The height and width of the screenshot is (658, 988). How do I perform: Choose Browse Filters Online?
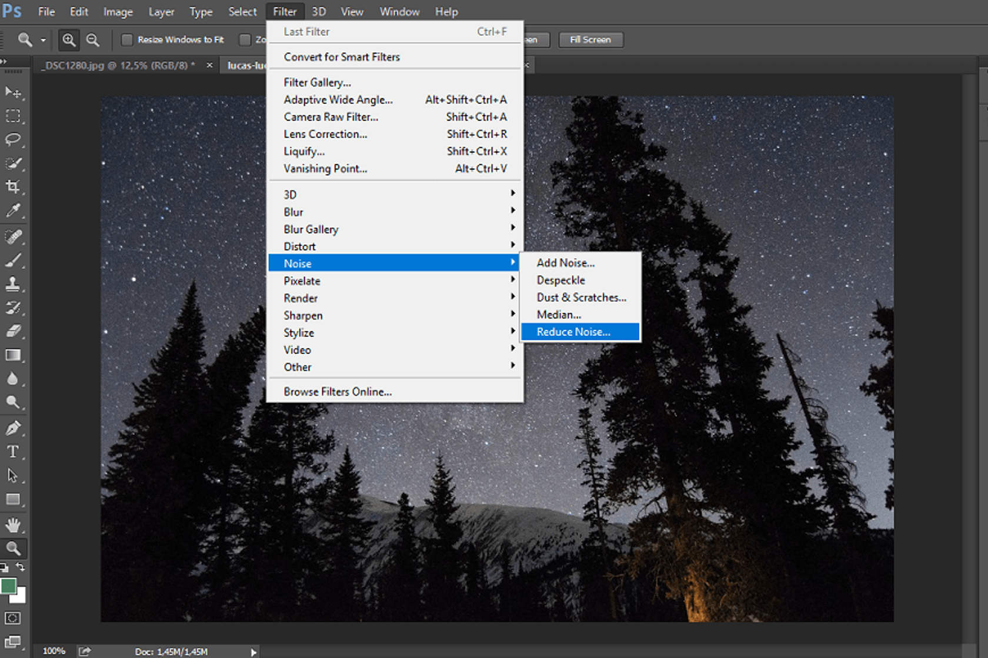(x=338, y=391)
